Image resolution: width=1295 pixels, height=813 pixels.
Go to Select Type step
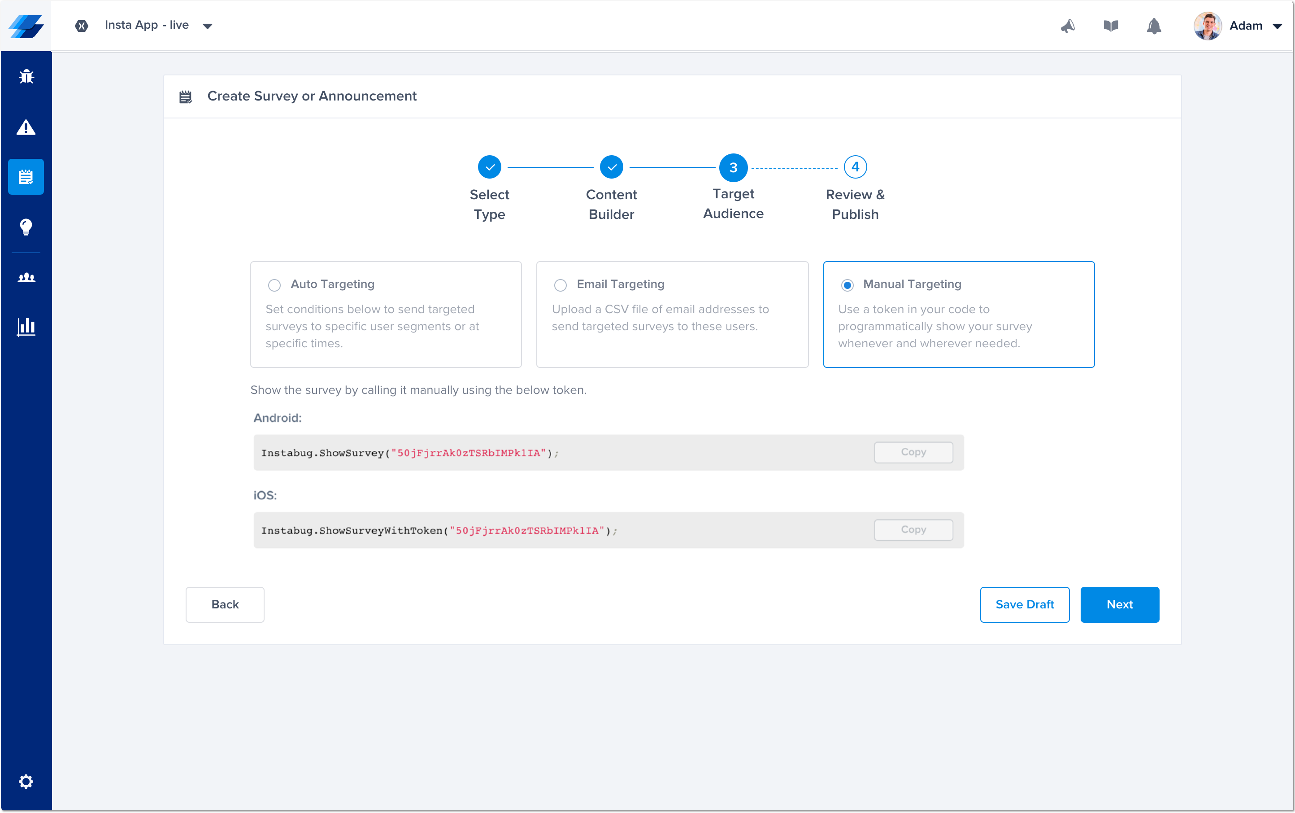point(489,167)
